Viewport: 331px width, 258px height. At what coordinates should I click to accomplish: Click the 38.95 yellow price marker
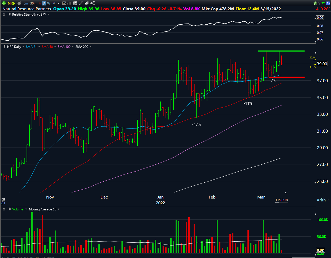312,67
